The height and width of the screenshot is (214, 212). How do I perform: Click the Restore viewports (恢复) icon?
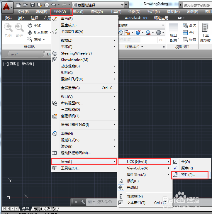point(189,40)
